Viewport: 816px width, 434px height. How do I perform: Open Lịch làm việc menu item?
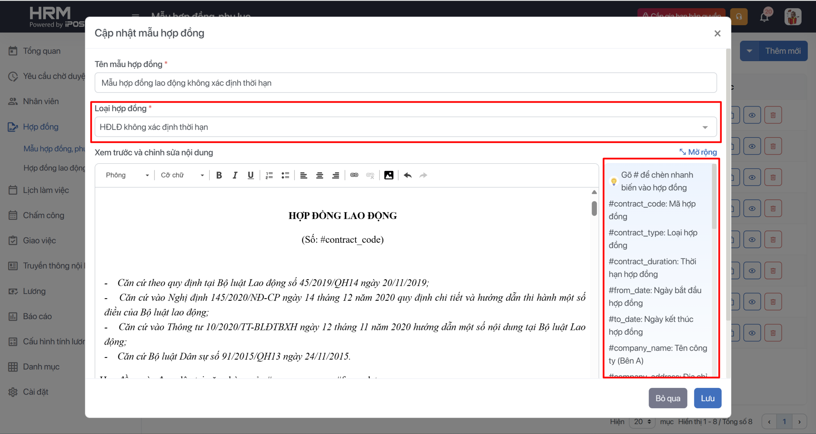tap(46, 190)
